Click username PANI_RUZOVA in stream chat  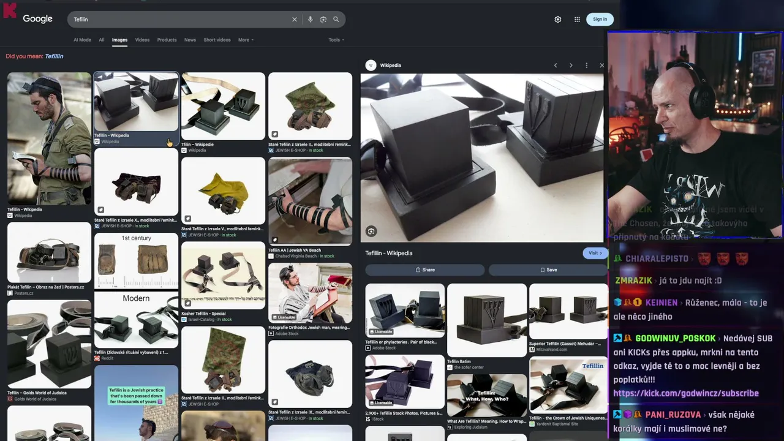673,415
